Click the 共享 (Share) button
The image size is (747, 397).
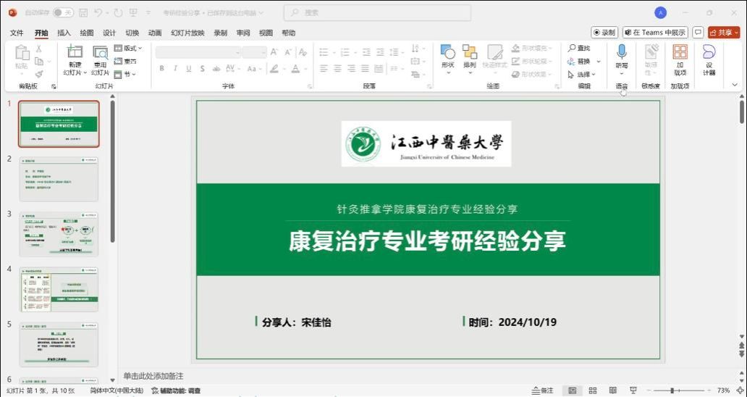tap(724, 33)
